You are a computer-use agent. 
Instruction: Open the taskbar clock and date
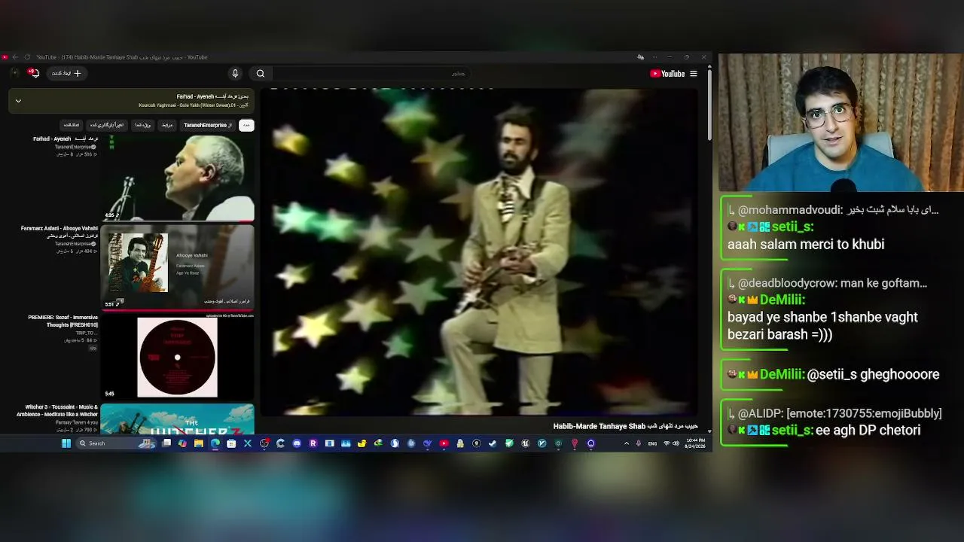[695, 443]
